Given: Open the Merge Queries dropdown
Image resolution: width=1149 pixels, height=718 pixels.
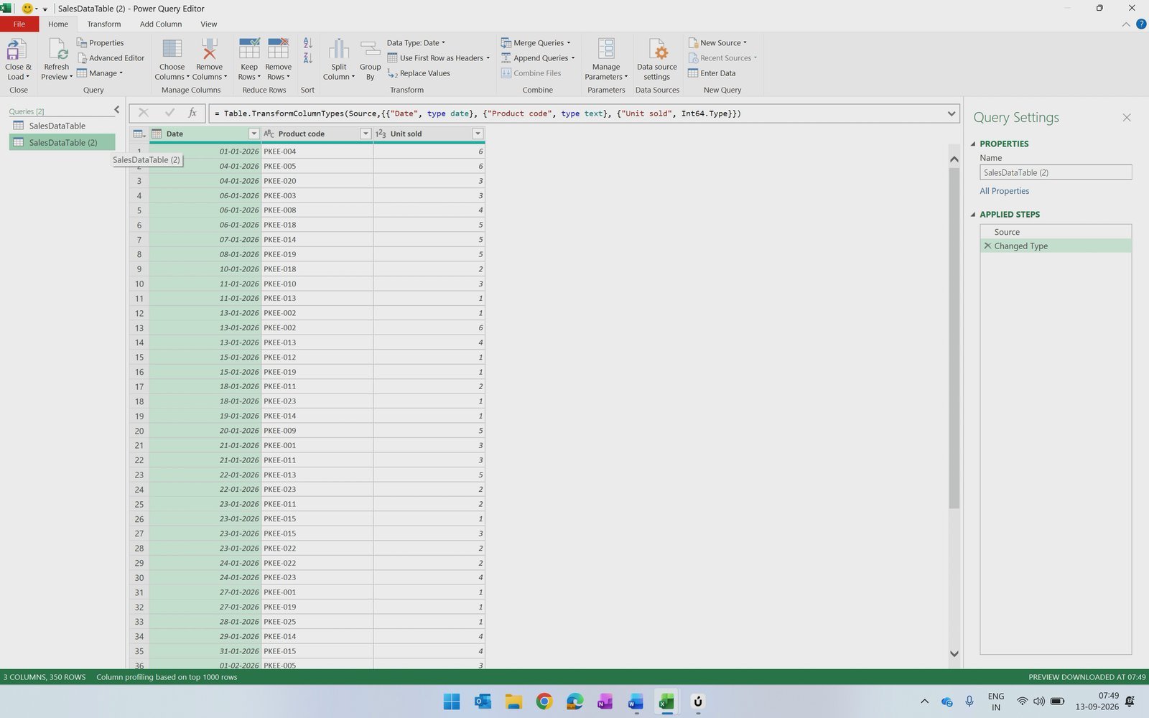Looking at the screenshot, I should [x=536, y=43].
